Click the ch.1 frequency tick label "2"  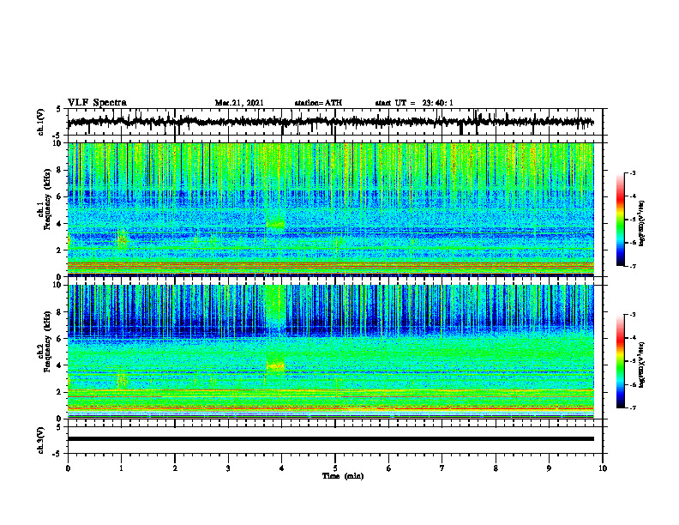pos(60,250)
